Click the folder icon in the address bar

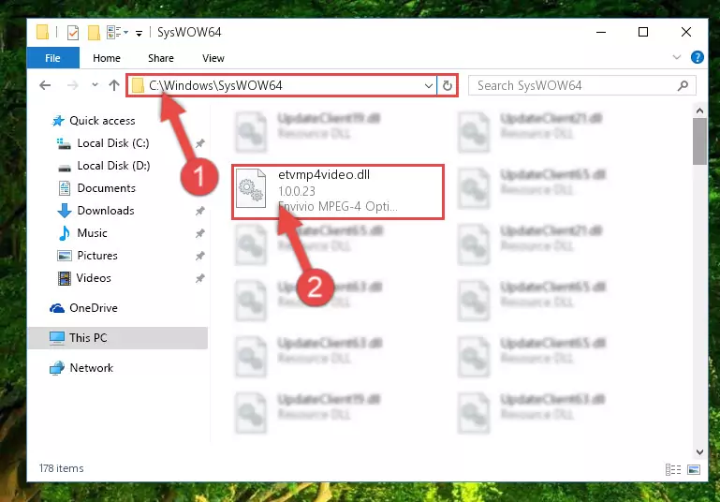[x=138, y=85]
